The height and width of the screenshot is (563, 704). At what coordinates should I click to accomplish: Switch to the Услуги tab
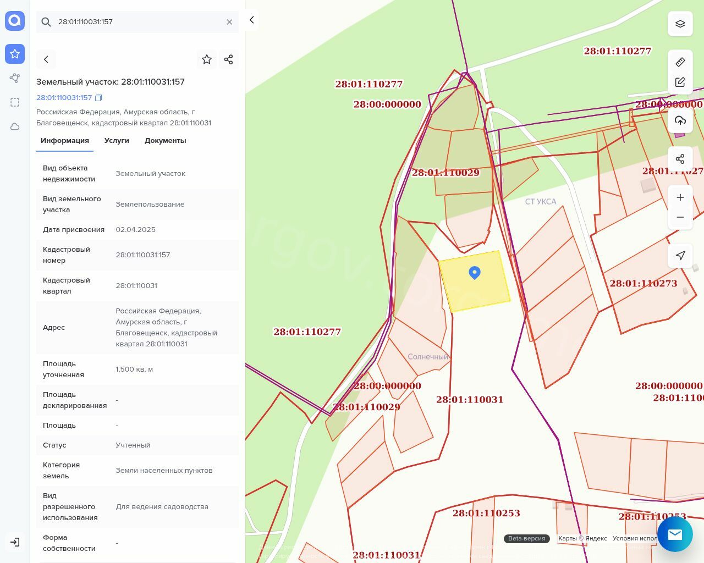117,141
